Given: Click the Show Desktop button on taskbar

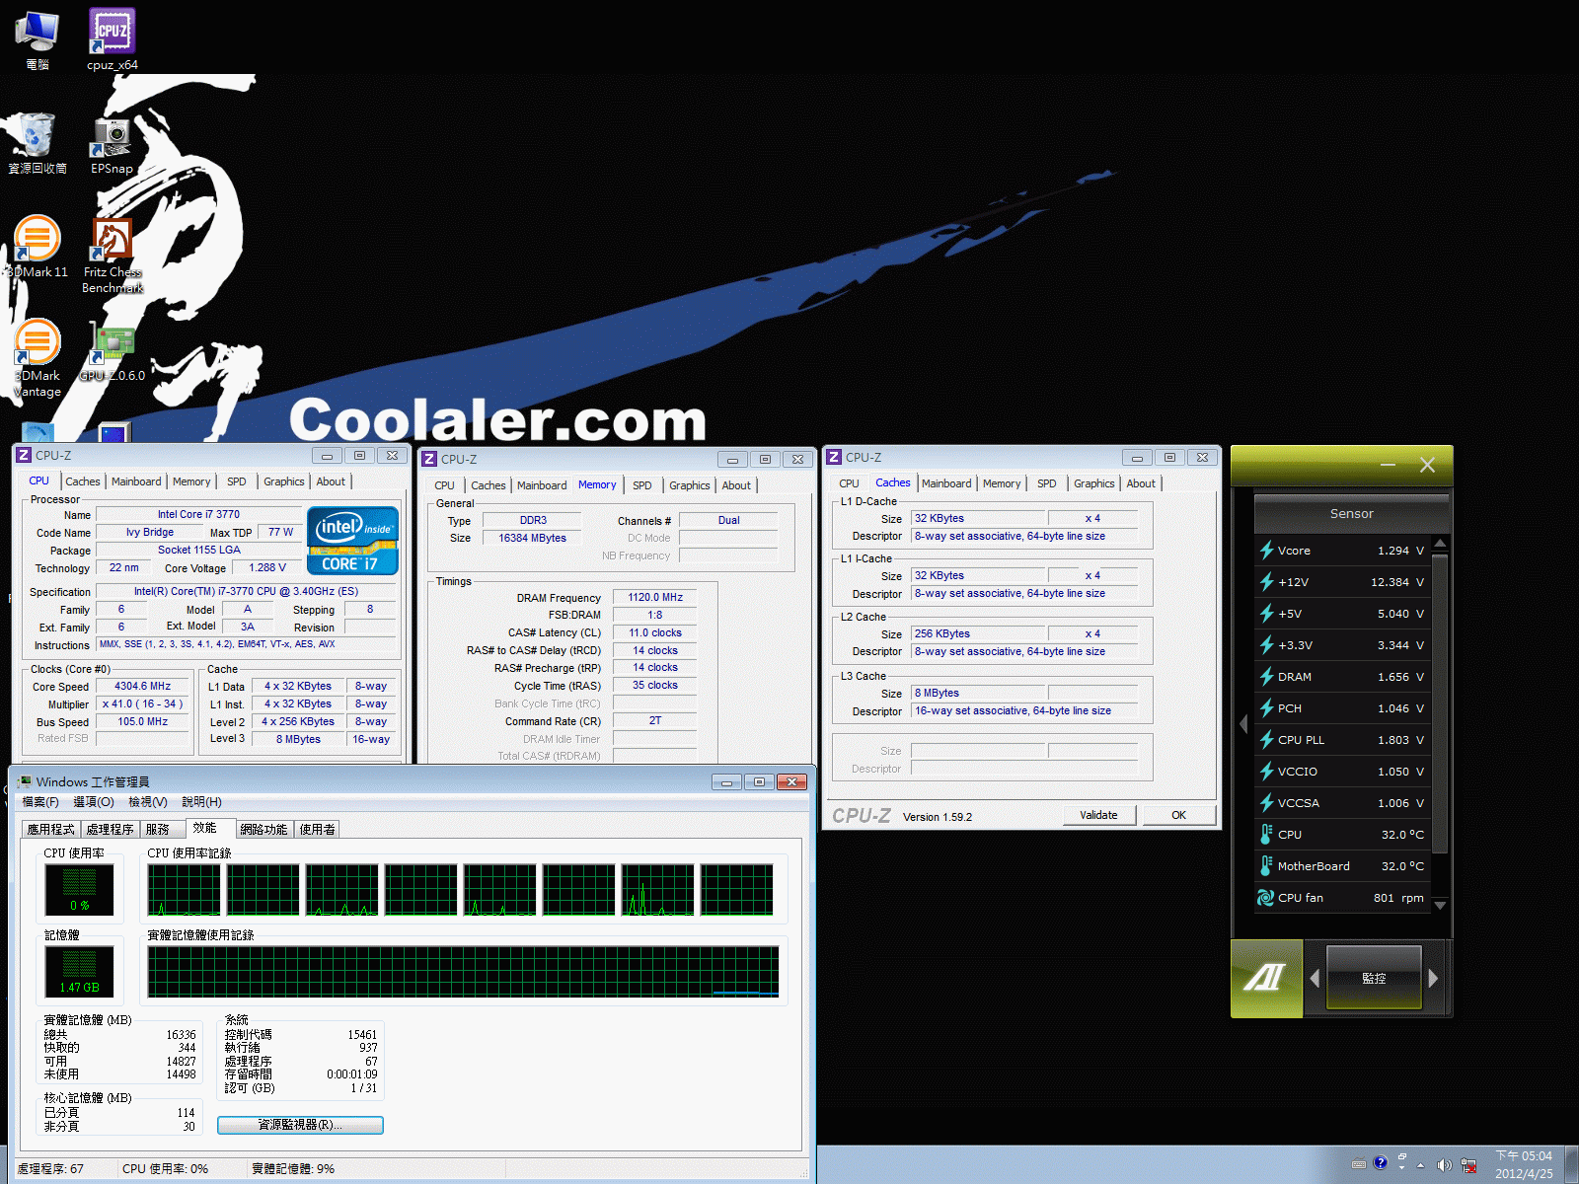Looking at the screenshot, I should coord(1571,1164).
